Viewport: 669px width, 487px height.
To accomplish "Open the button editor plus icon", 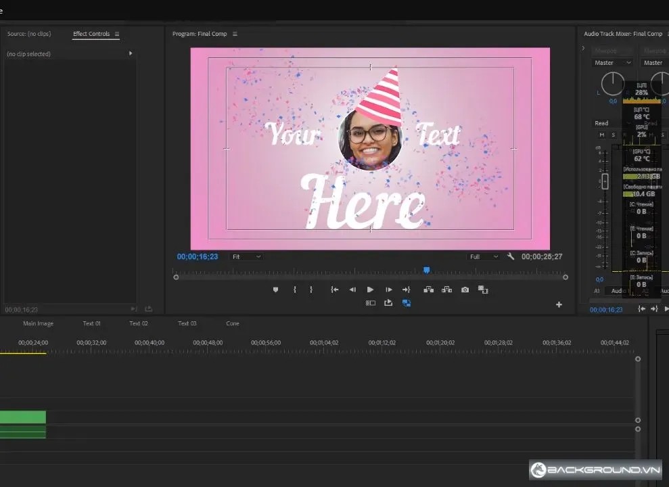I will pos(559,304).
